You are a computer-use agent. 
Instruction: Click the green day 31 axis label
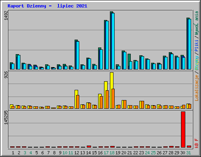coord(188,153)
